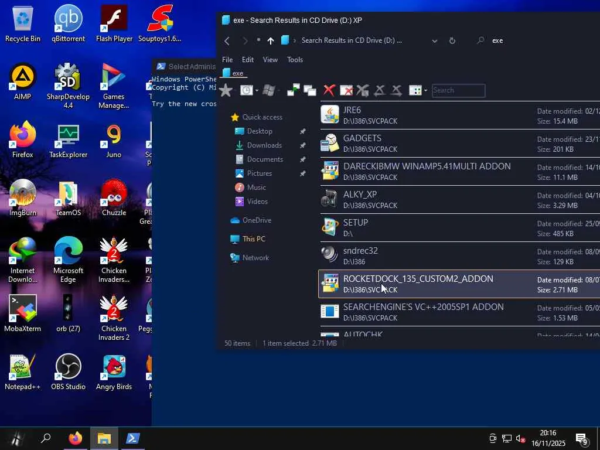This screenshot has width=600, height=450.
Task: Switch to PowerShell on the taskbar
Action: [x=133, y=438]
